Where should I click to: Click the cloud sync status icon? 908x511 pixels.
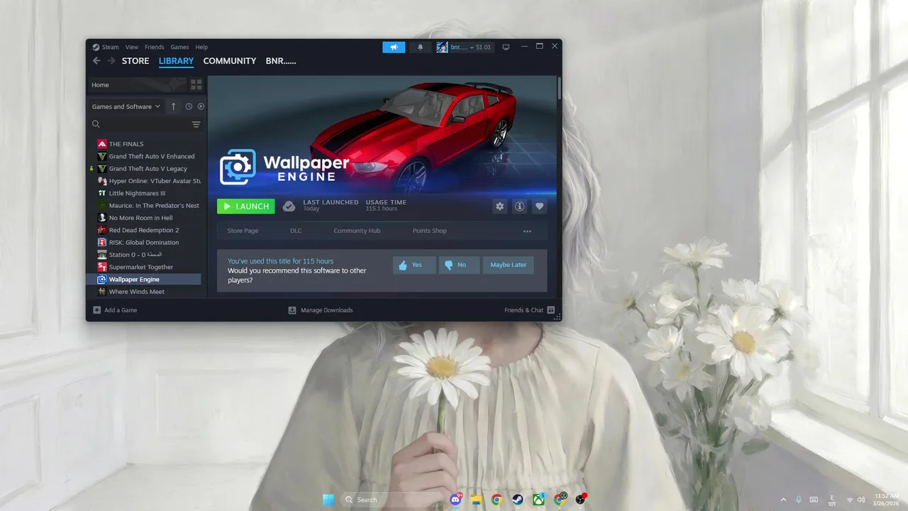coord(289,206)
